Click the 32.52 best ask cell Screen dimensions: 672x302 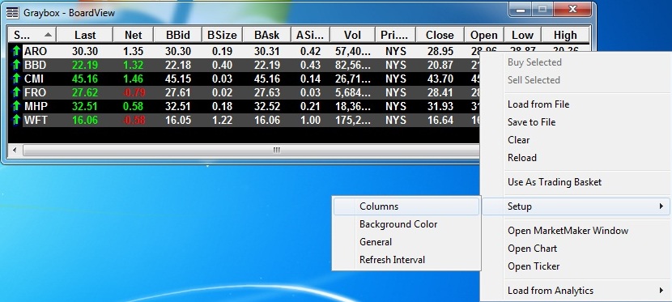266,106
